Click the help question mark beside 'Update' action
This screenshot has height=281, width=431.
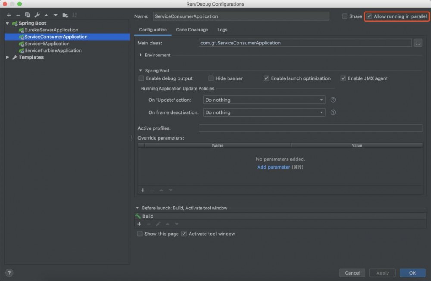pyautogui.click(x=333, y=100)
